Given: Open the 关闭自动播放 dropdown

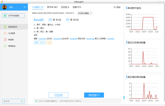Looking at the screenshot, I should (x=85, y=13).
